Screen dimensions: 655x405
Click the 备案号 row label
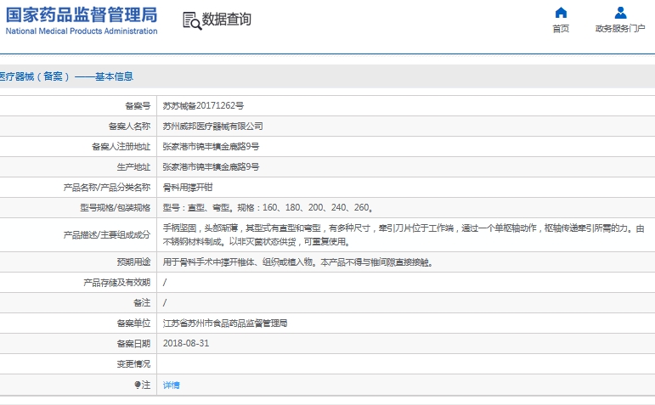point(138,106)
